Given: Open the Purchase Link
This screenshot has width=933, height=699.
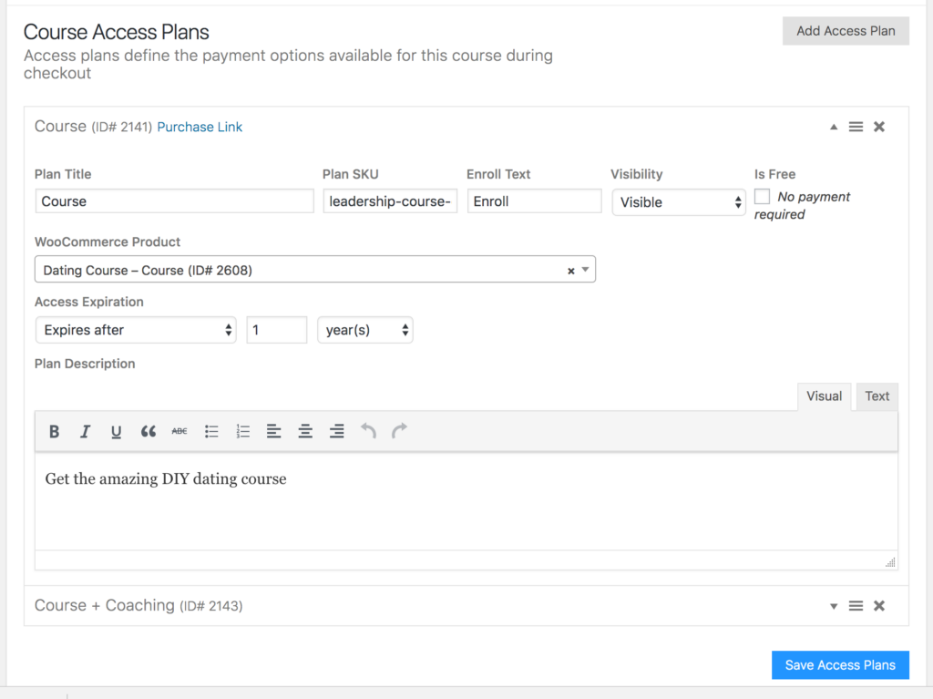Looking at the screenshot, I should [200, 127].
